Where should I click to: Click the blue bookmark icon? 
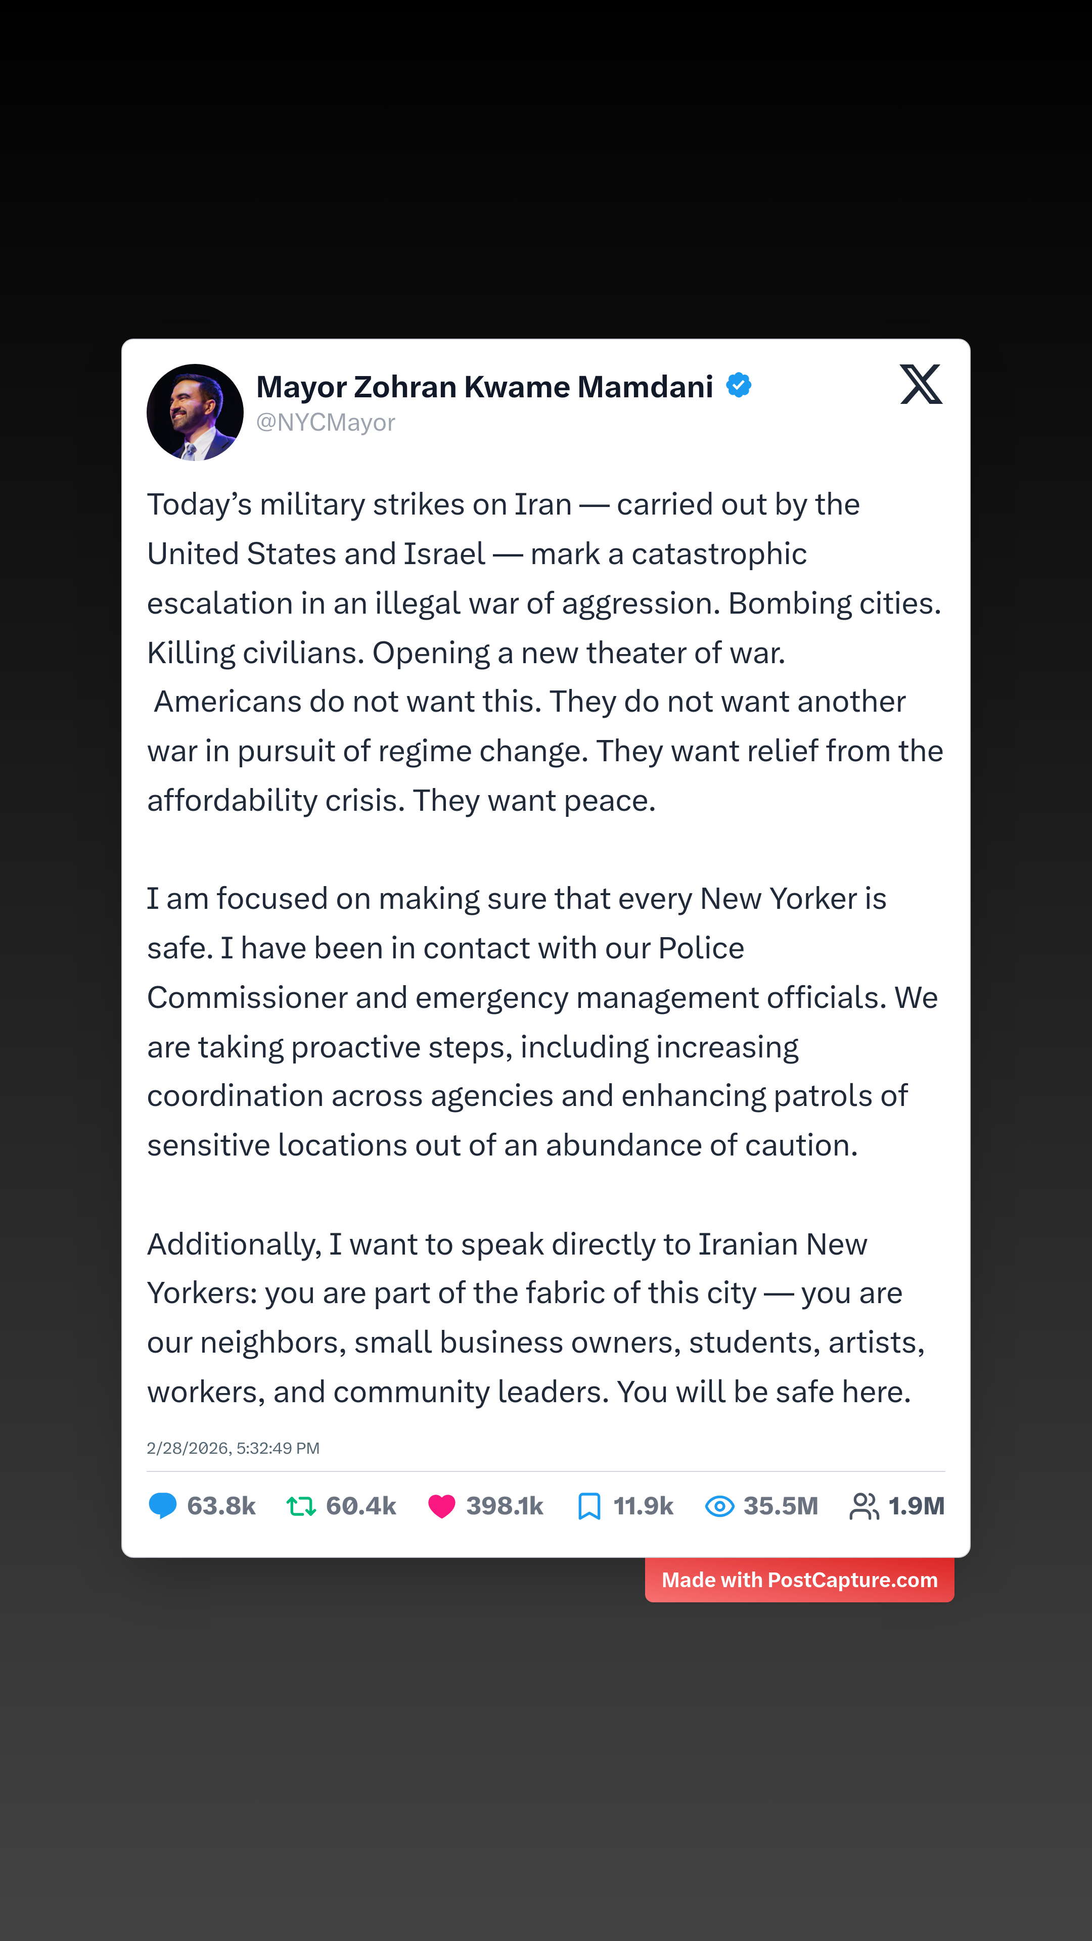pyautogui.click(x=588, y=1505)
